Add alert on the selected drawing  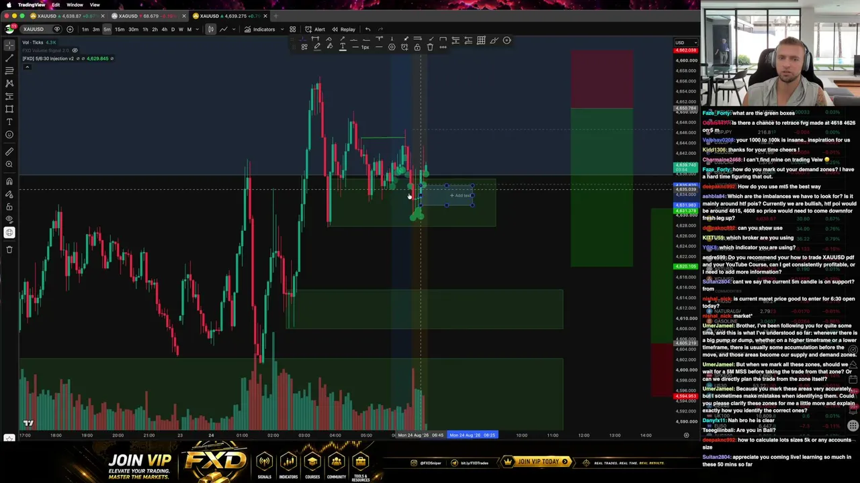point(404,47)
